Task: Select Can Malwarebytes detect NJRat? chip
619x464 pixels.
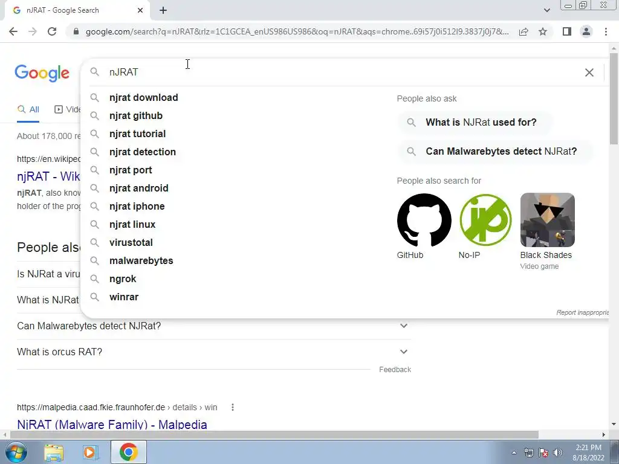Action: tap(496, 152)
